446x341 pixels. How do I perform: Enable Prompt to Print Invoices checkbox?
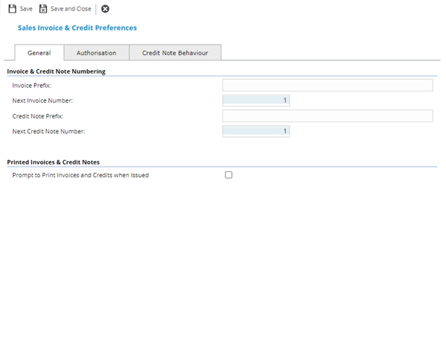click(228, 175)
